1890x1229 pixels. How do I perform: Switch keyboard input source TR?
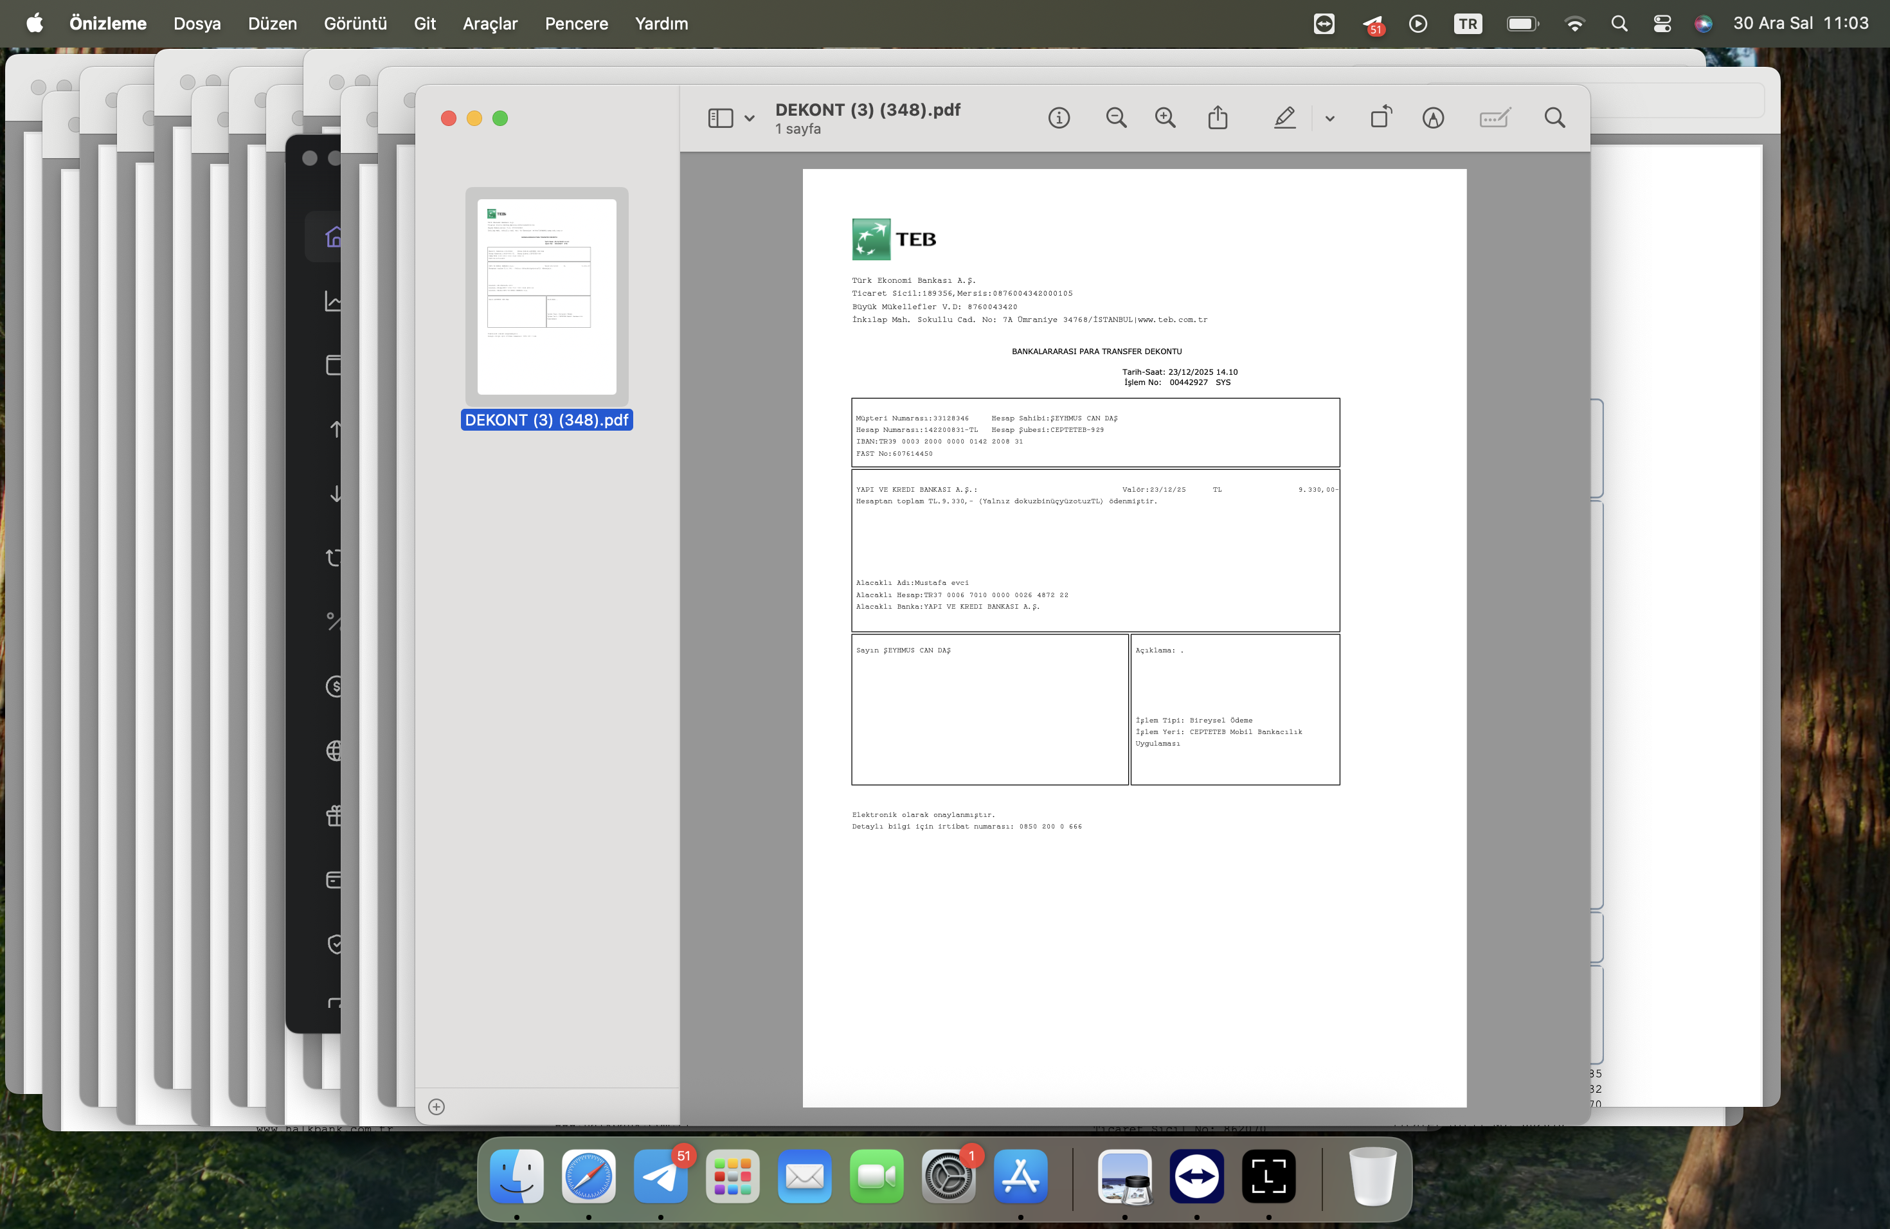[1468, 23]
